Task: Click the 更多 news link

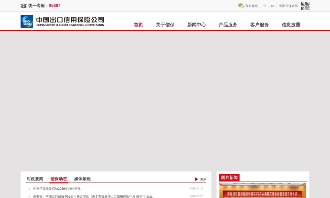Action: pos(203,179)
